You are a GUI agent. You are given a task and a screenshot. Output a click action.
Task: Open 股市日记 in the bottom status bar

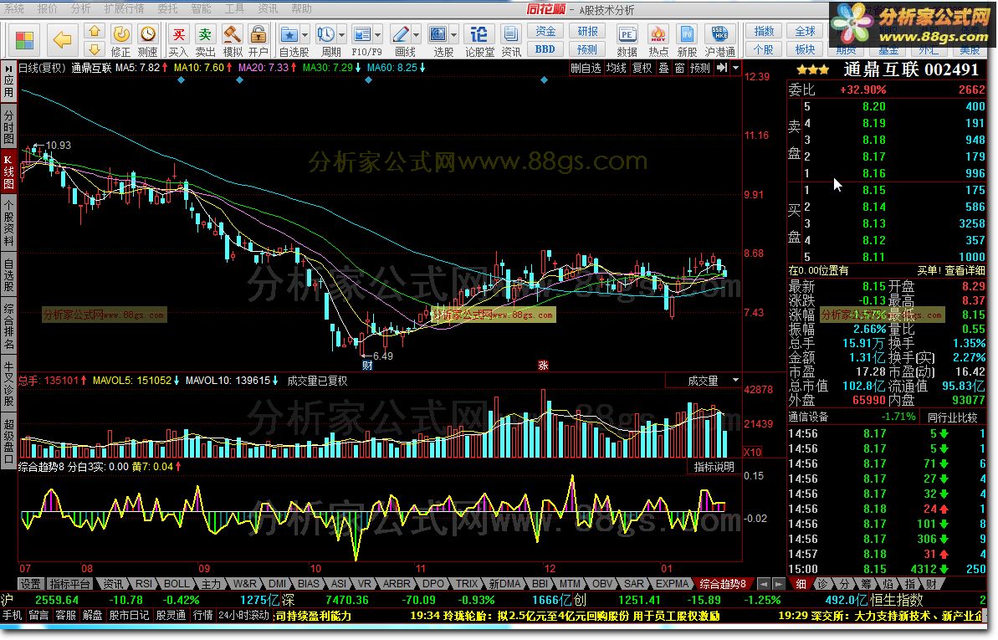pyautogui.click(x=129, y=616)
